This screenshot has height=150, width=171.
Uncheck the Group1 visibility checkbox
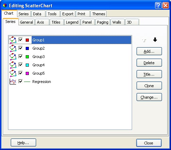pos(21,40)
